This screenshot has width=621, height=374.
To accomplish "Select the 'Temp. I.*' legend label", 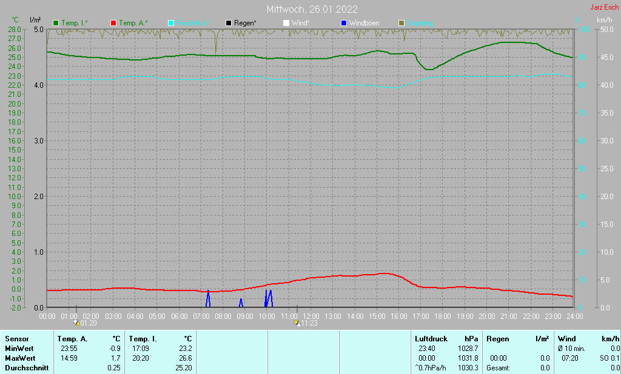I will [75, 23].
